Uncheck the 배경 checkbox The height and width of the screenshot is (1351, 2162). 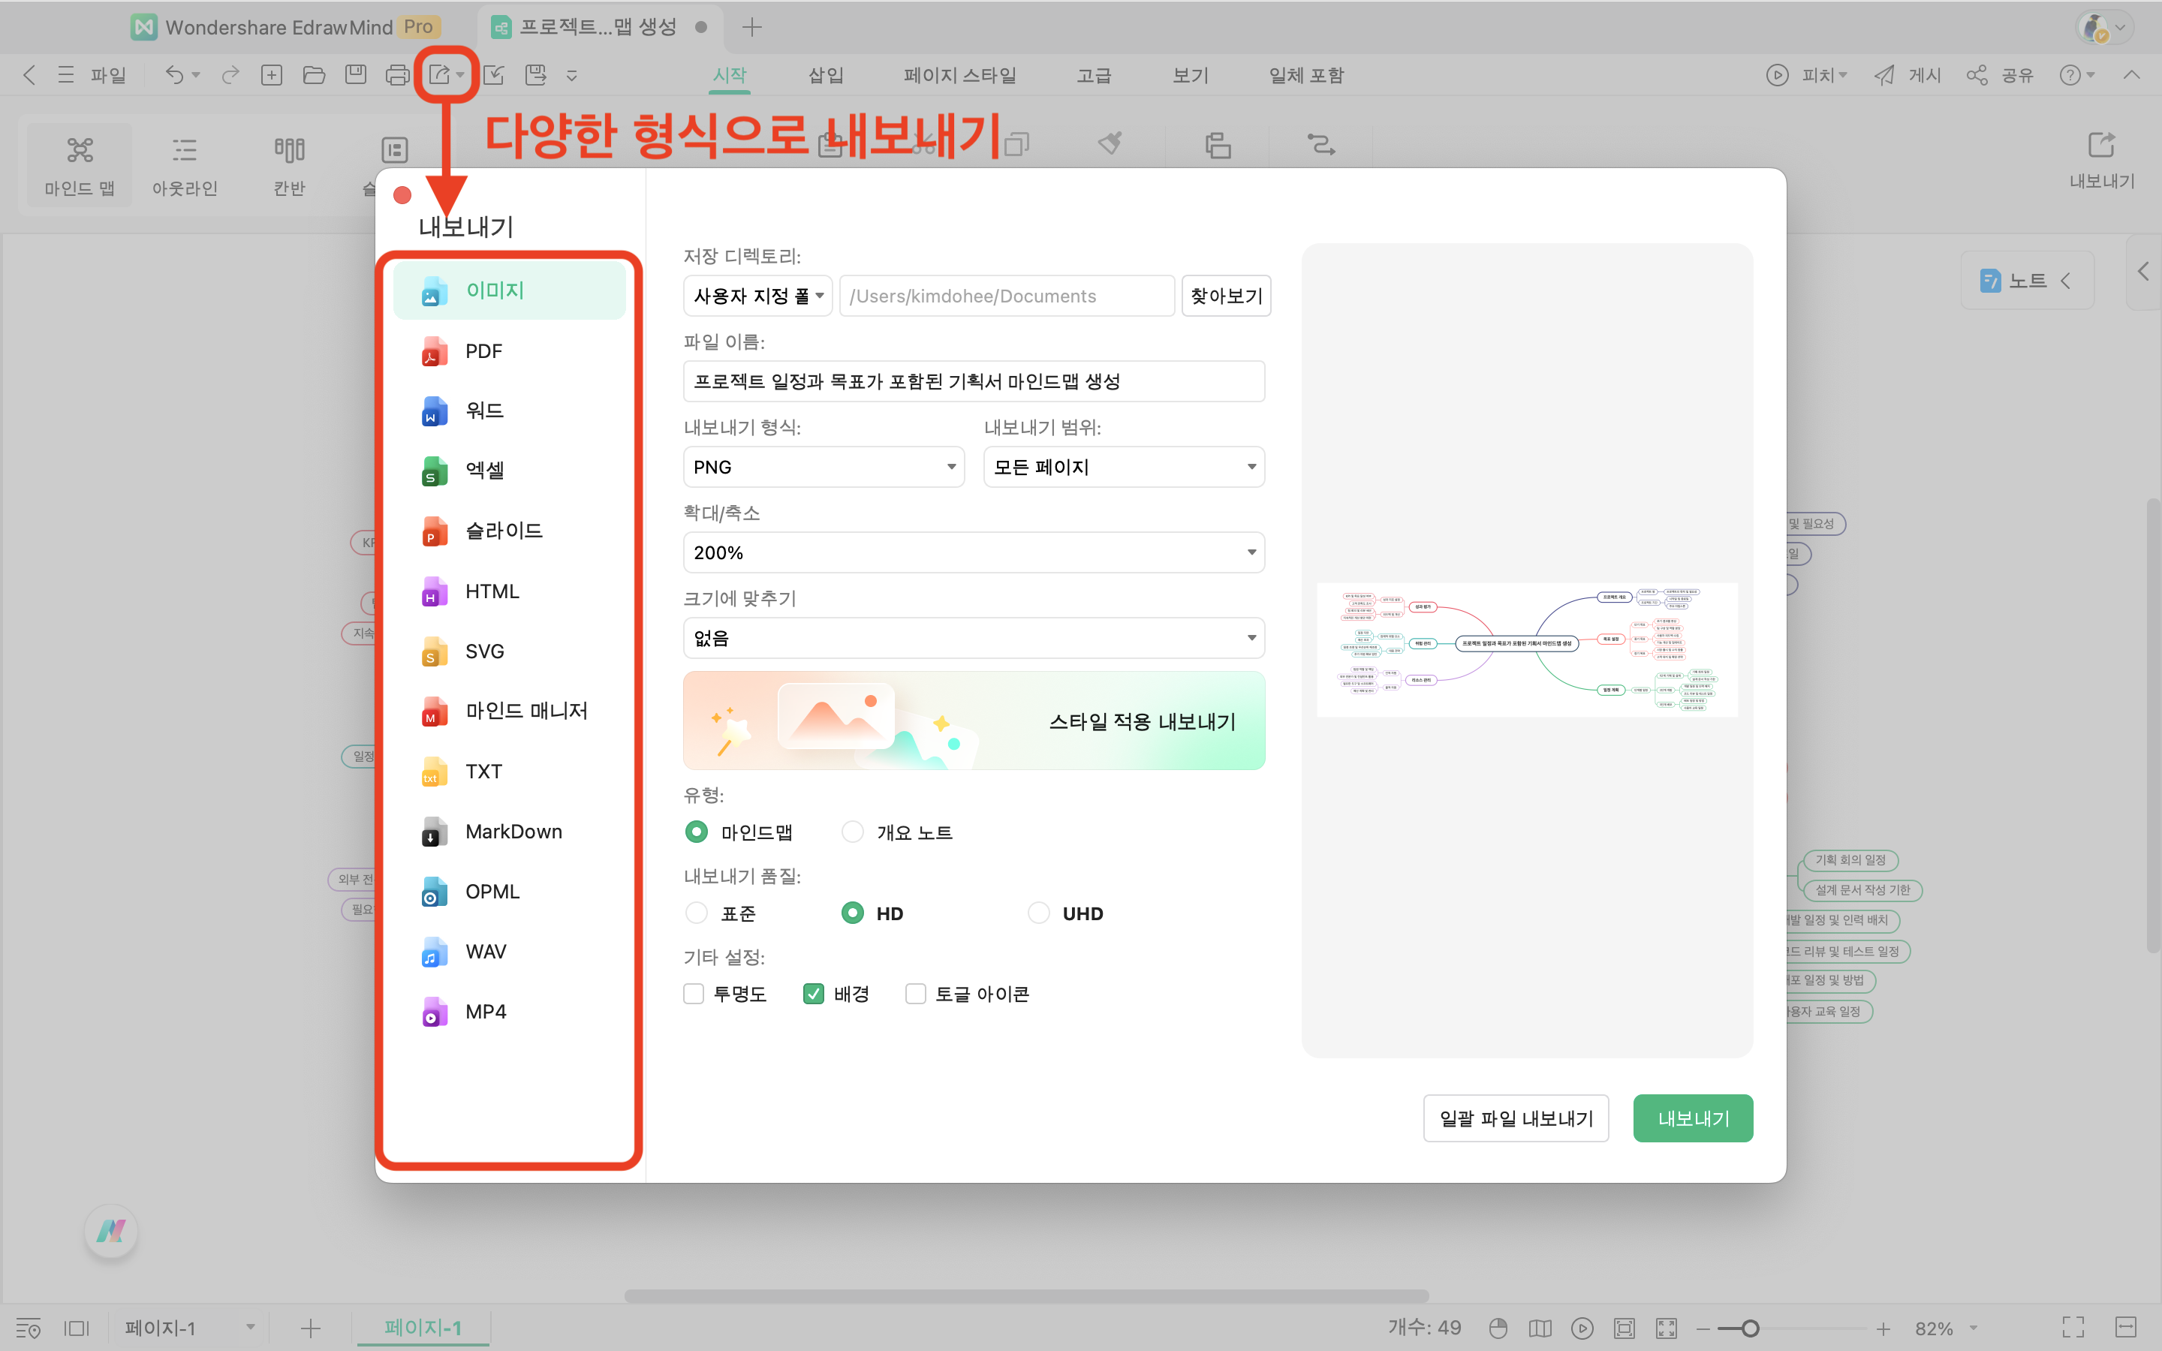pos(813,994)
